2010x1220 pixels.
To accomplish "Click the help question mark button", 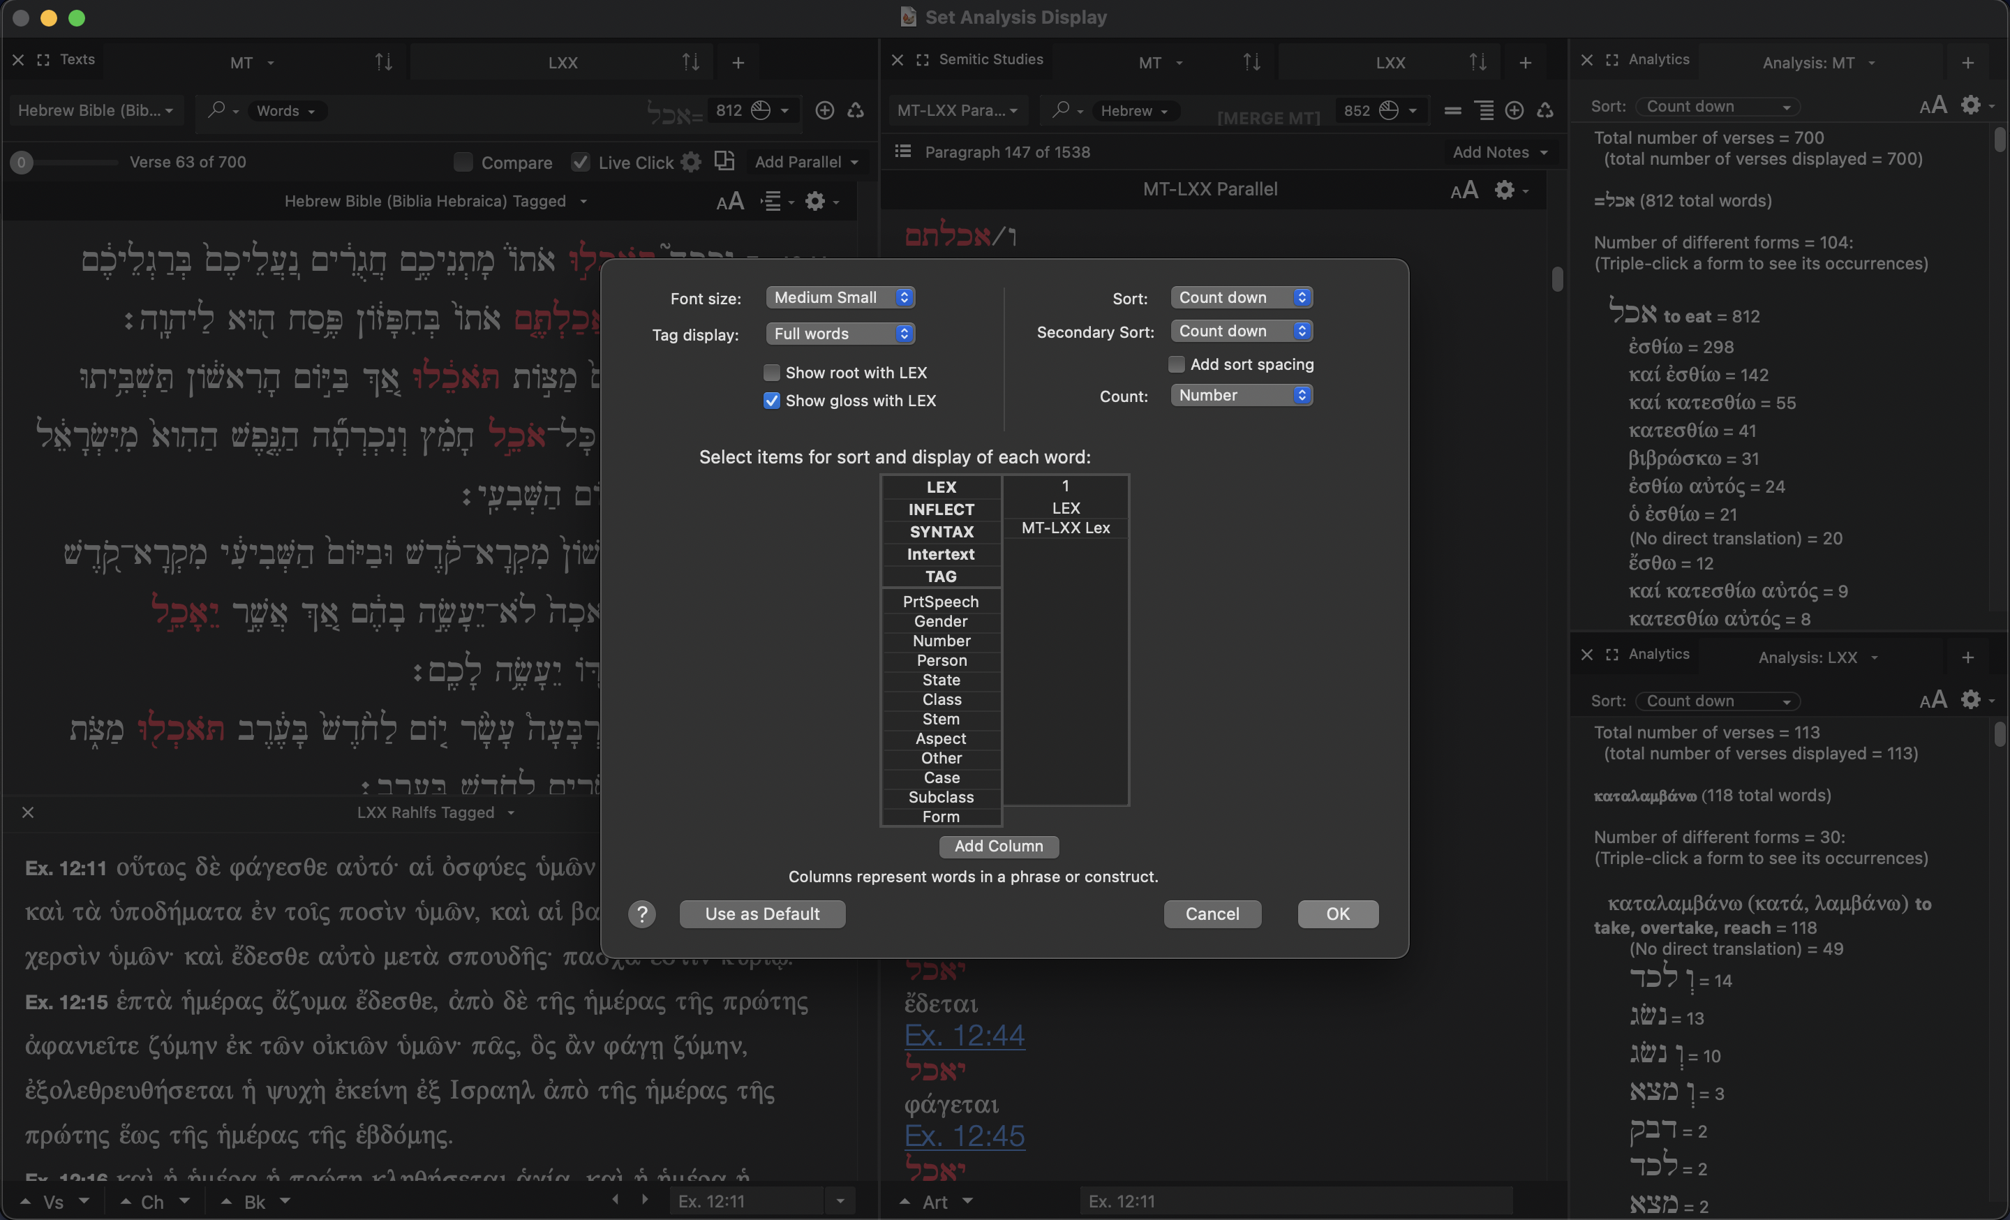I will pyautogui.click(x=642, y=914).
